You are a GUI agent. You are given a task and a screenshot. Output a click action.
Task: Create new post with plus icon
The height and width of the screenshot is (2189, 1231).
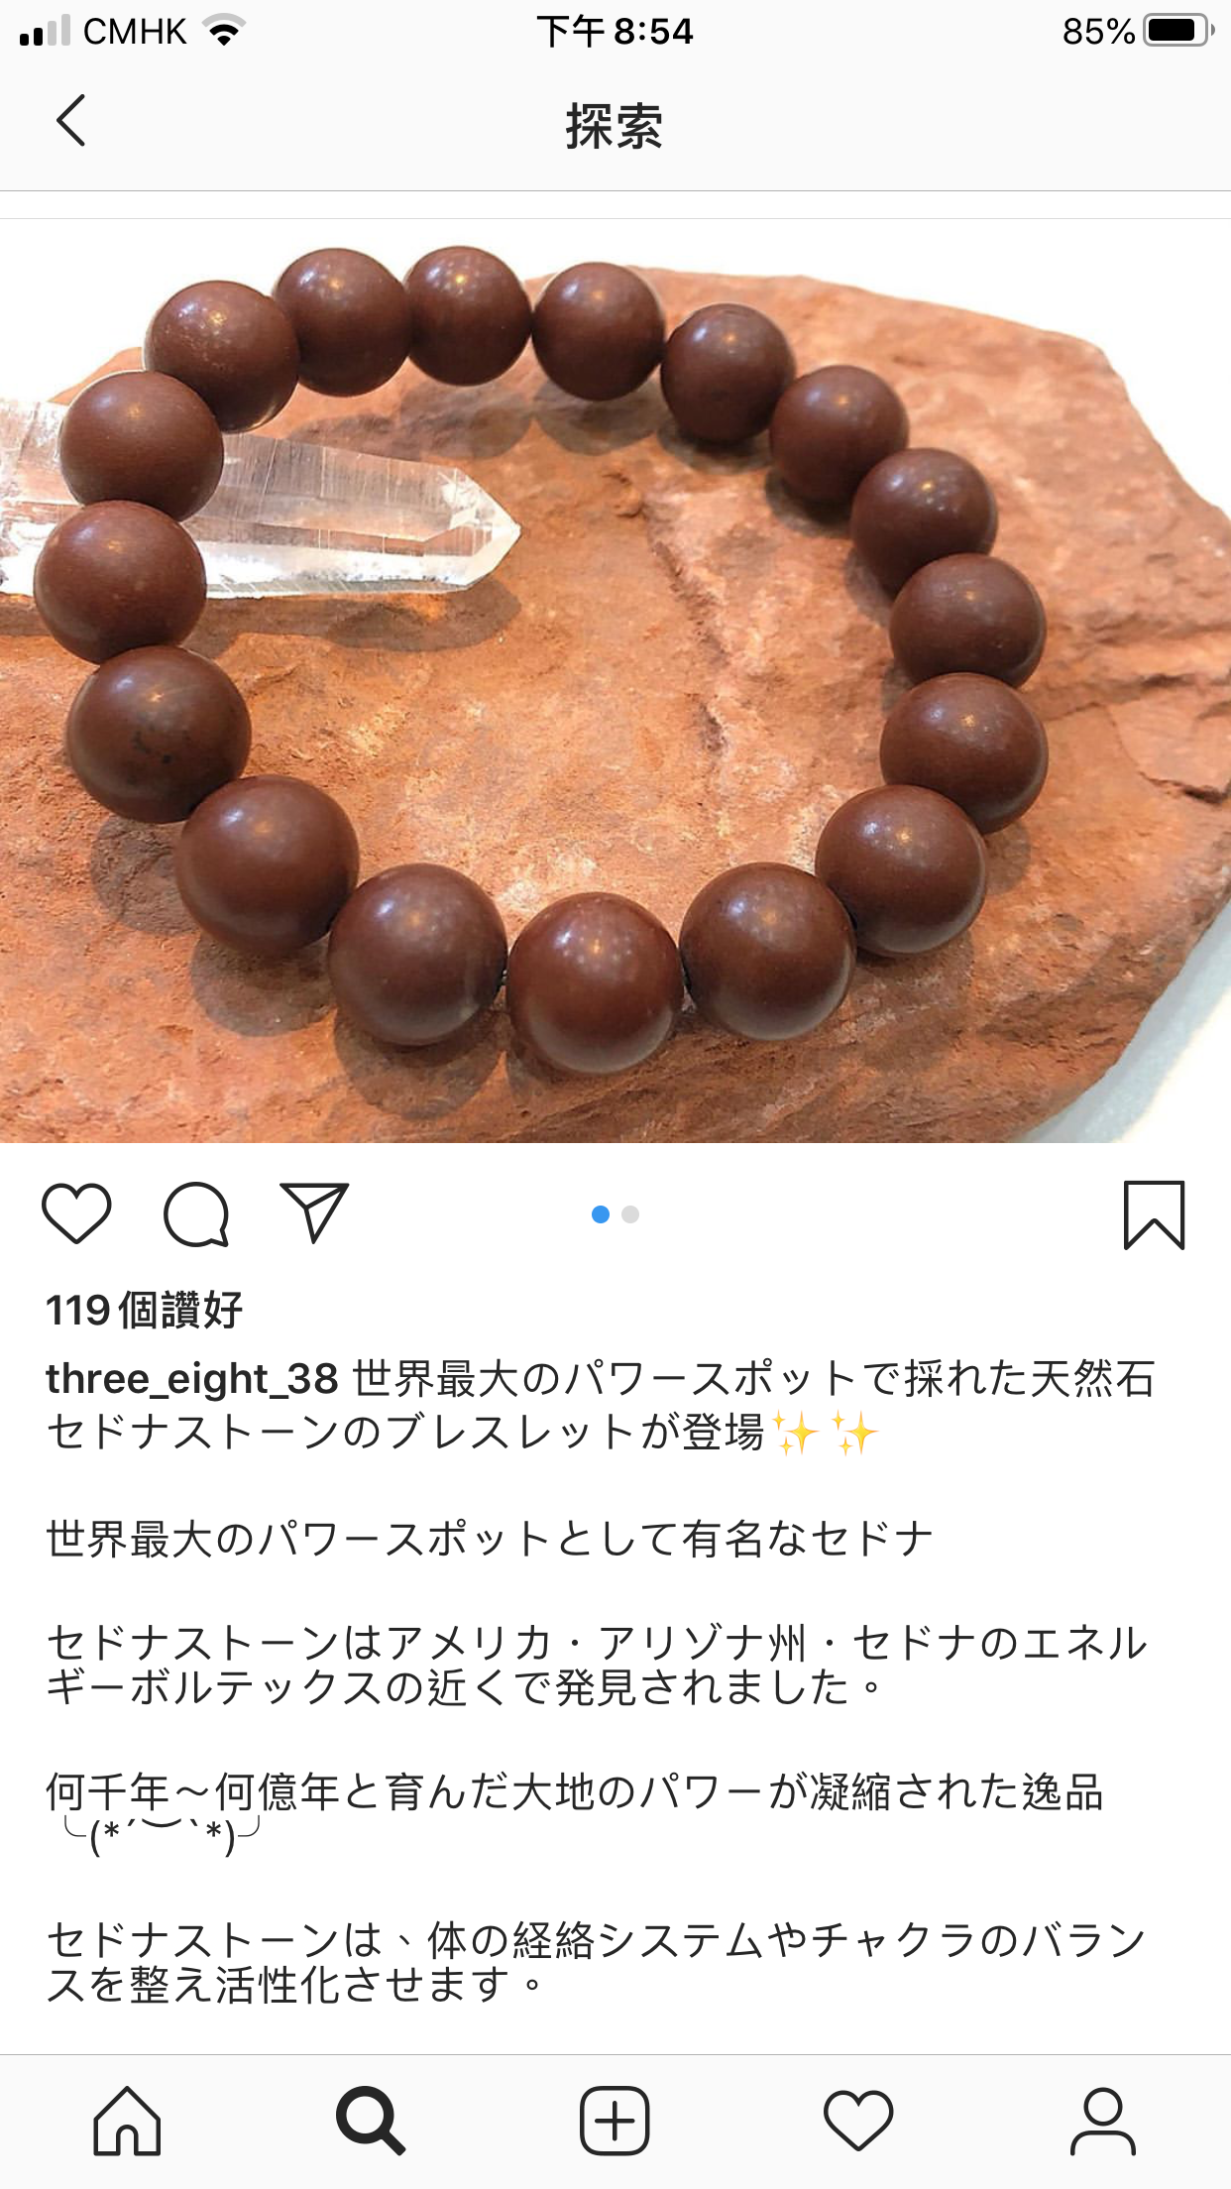point(615,2122)
